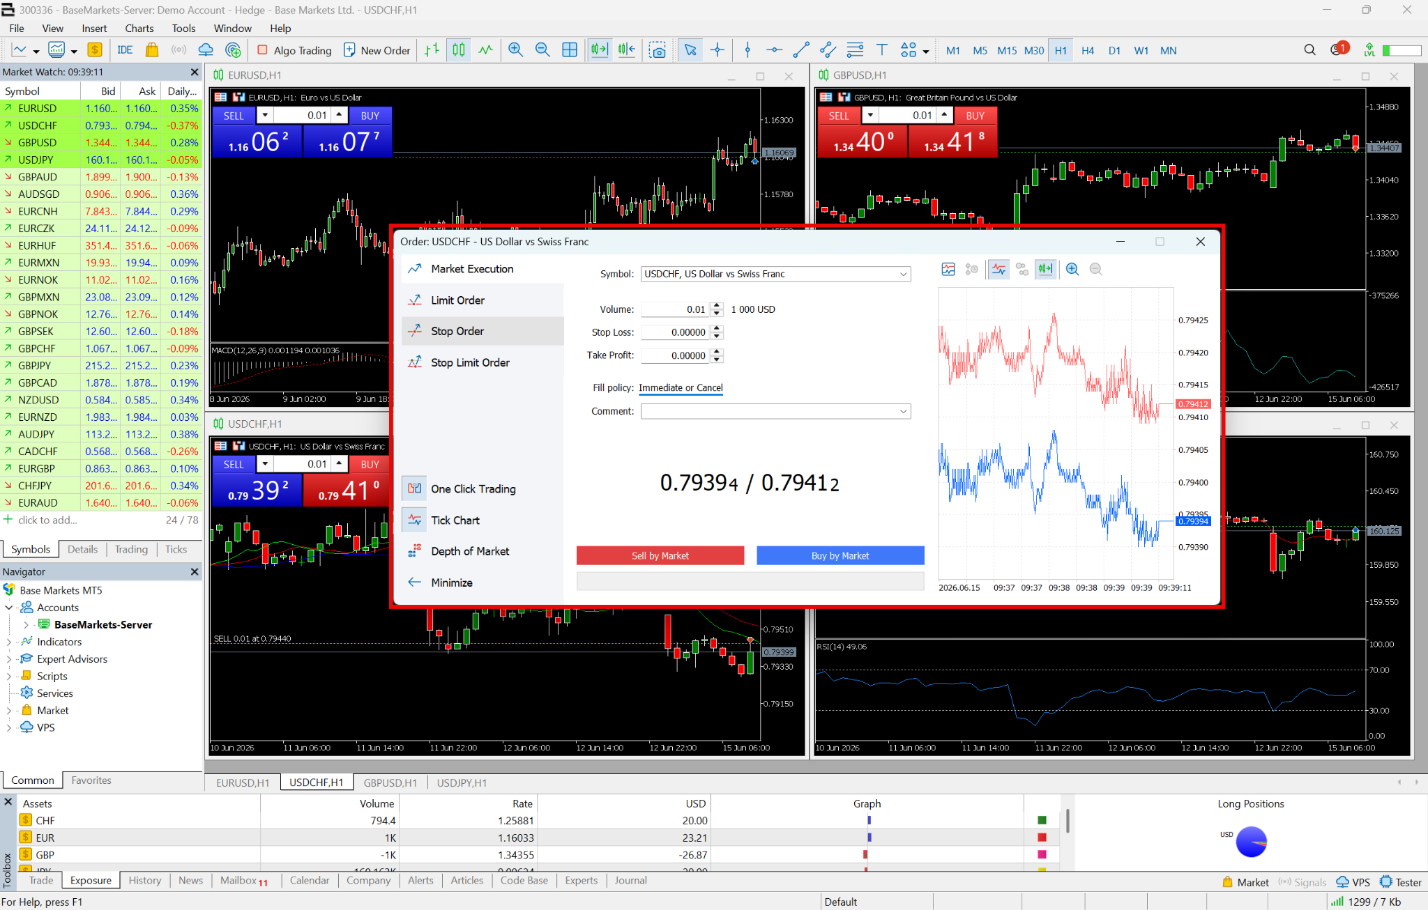Open search in the top-right toolbar
This screenshot has height=910, width=1428.
(x=1310, y=50)
